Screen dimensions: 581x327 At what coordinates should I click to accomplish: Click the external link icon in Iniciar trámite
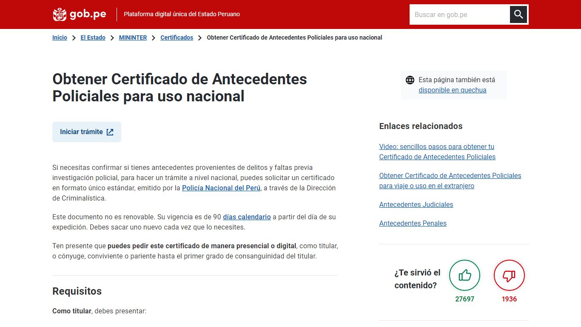(110, 132)
